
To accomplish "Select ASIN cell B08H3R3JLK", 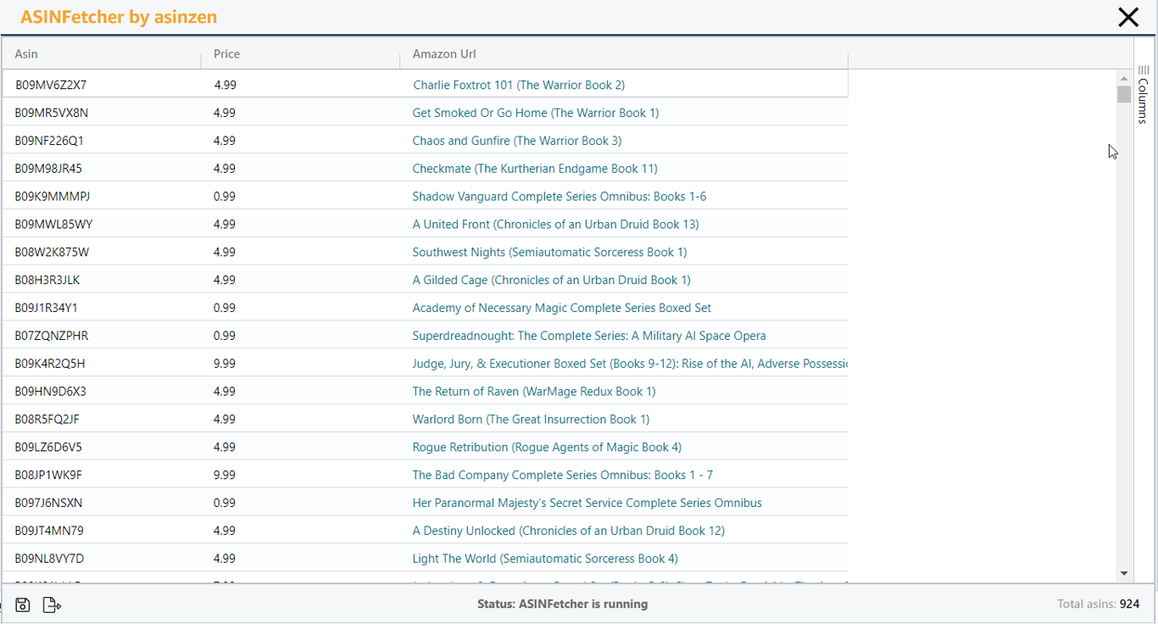I will click(x=47, y=280).
